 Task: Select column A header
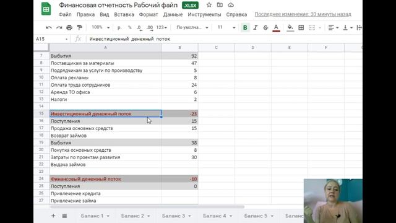(105, 48)
